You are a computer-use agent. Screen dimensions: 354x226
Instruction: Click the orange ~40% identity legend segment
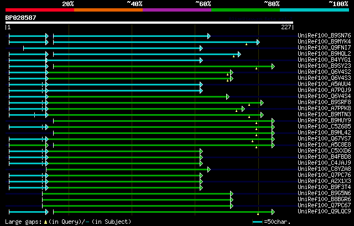click(108, 10)
